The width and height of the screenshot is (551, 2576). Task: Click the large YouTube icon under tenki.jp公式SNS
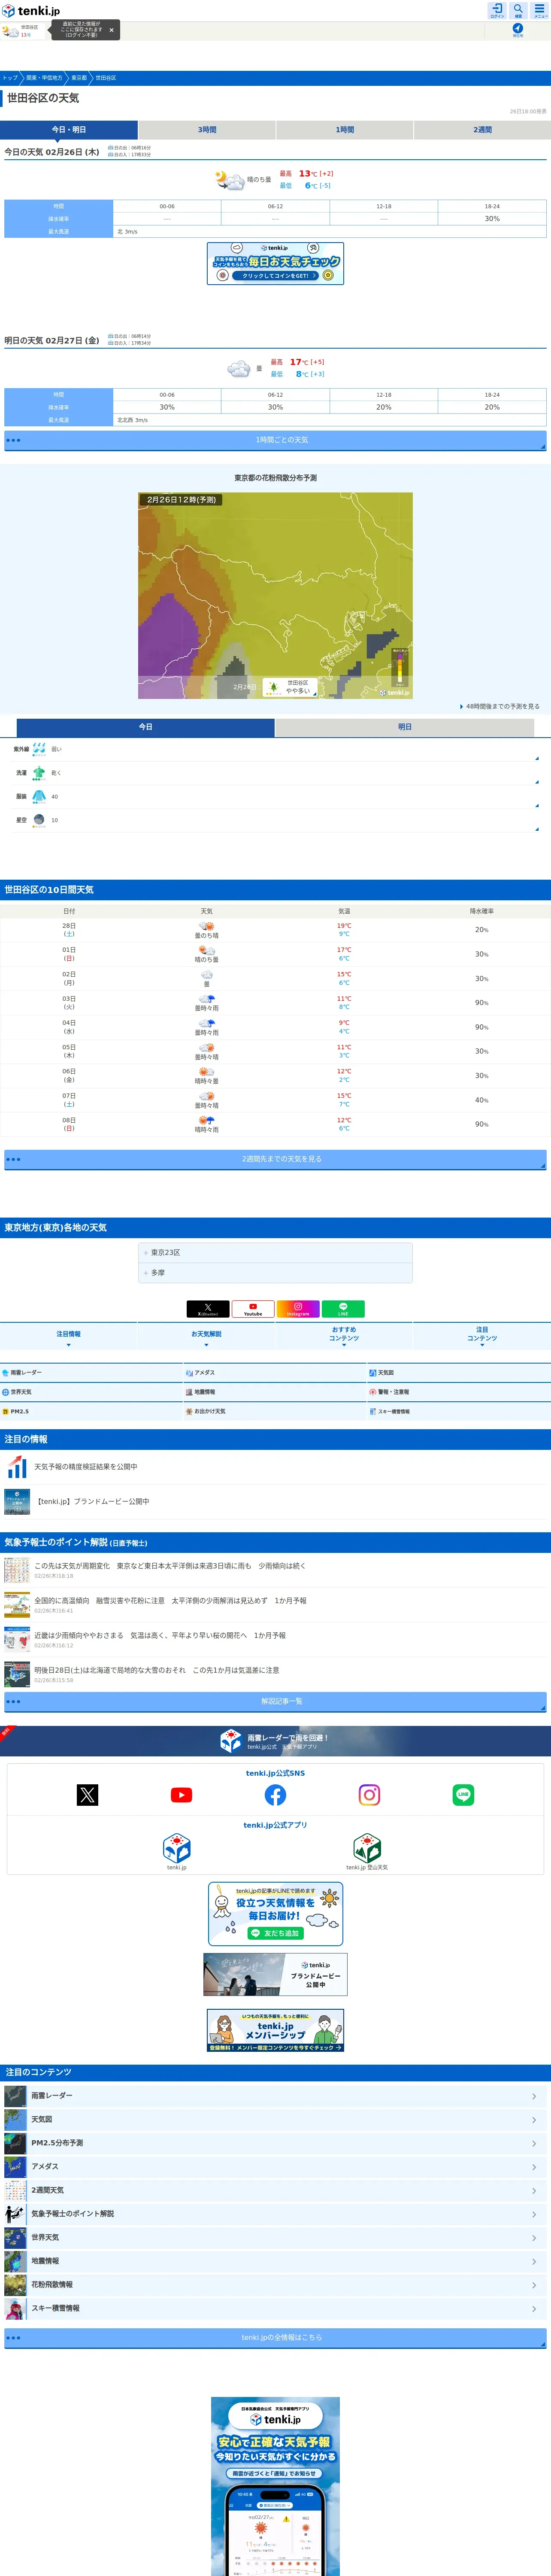(181, 1795)
